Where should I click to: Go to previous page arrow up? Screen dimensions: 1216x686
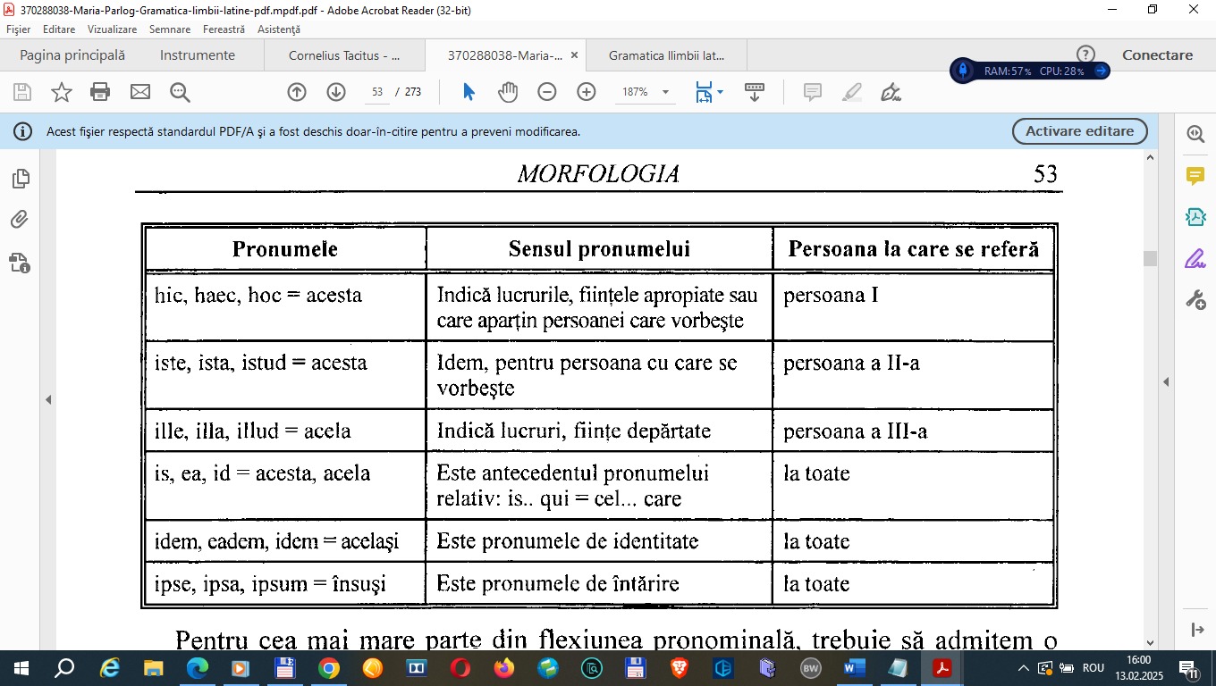pos(297,92)
